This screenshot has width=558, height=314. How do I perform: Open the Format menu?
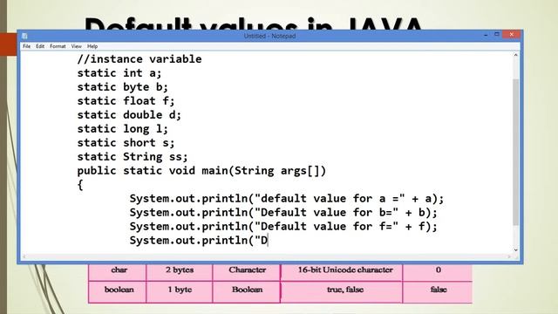(58, 46)
